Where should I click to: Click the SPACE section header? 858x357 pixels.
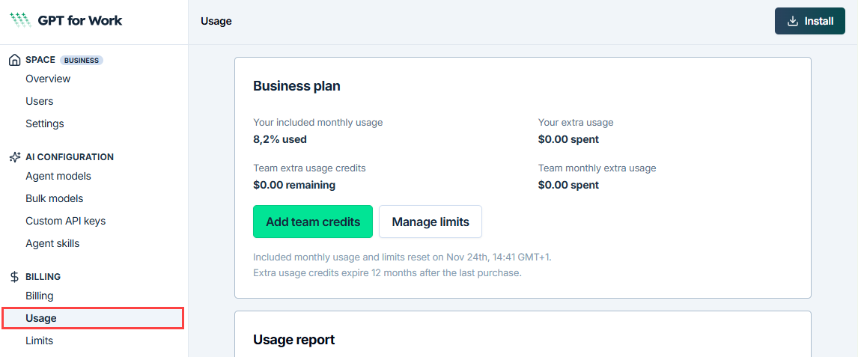(40, 60)
